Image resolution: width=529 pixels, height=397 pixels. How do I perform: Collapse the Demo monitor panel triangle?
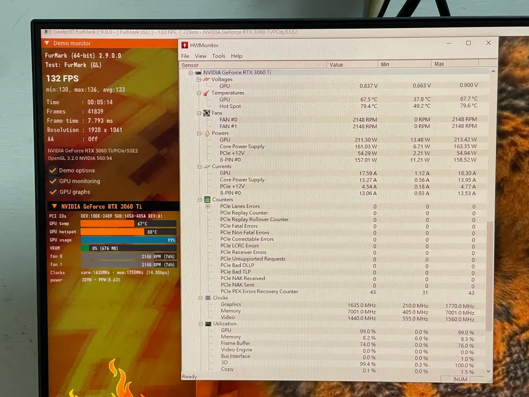47,43
